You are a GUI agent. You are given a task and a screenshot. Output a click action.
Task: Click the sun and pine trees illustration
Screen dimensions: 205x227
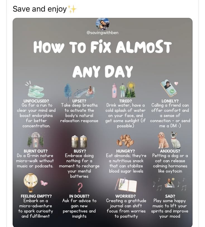(128, 89)
